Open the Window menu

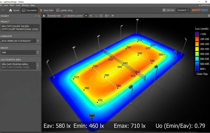pos(25,5)
